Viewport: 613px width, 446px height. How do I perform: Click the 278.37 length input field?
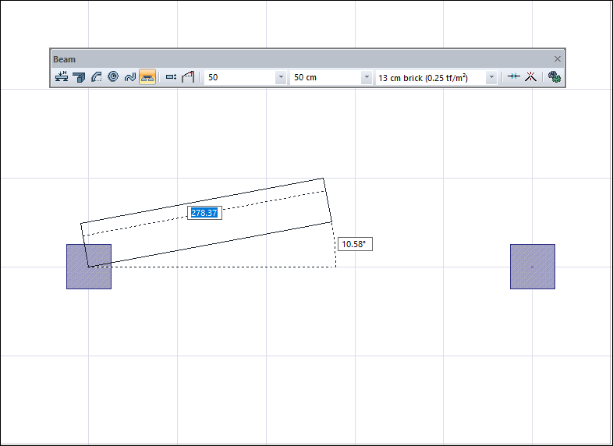(204, 212)
